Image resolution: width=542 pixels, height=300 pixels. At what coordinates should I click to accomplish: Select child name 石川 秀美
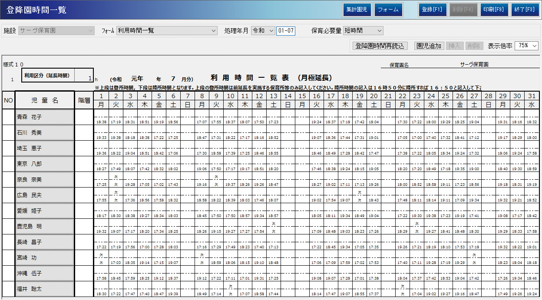44,133
